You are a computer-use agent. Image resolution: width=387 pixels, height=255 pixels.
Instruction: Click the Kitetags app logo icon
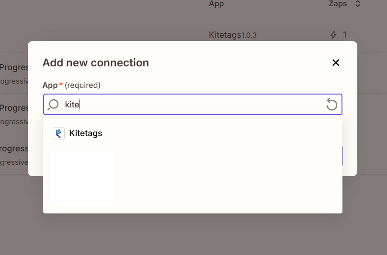58,133
